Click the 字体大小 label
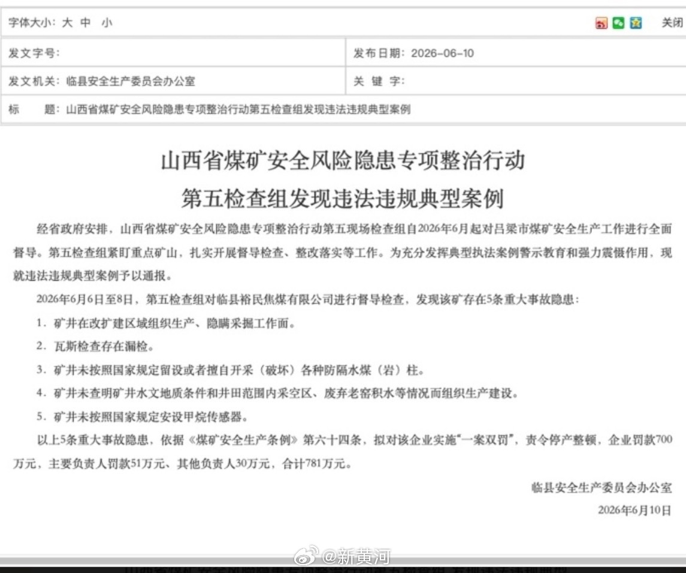 click(32, 23)
